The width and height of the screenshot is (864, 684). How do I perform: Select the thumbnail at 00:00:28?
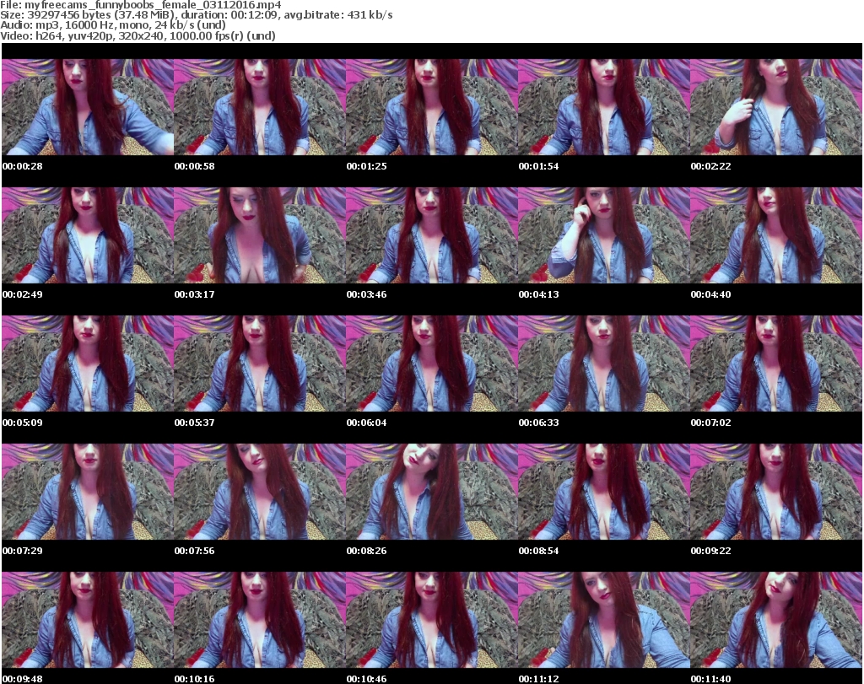(88, 107)
